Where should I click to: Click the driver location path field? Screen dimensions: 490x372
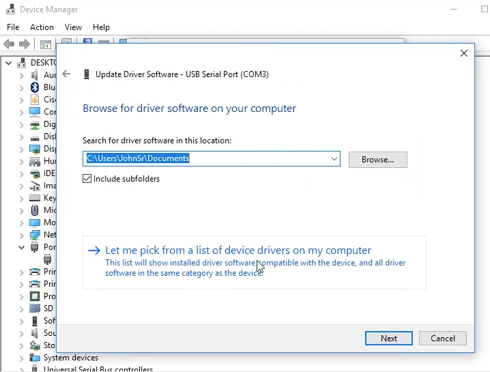point(205,158)
